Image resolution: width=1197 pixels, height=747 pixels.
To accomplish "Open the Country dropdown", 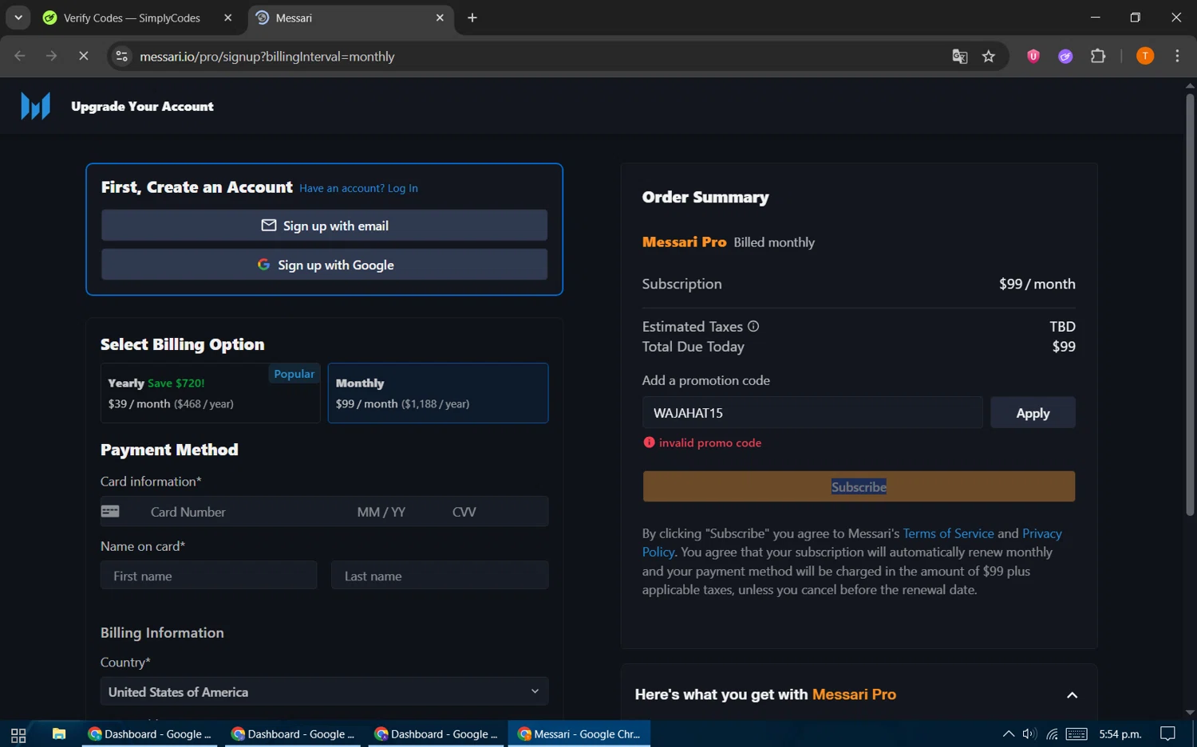I will click(x=324, y=691).
